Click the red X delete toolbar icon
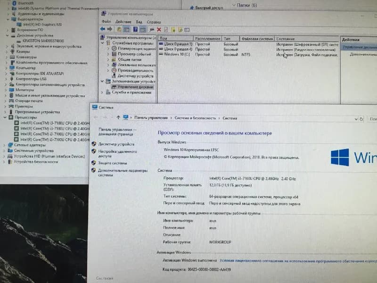The image size is (377, 283). coord(159,30)
